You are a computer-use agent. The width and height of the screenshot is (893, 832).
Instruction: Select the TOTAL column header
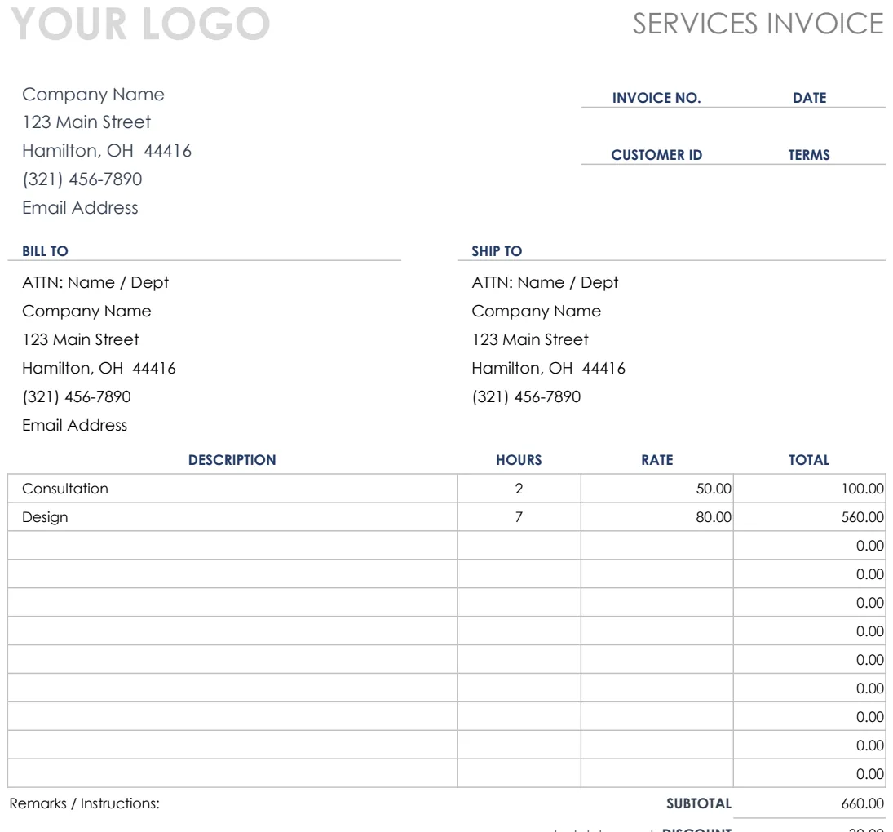(x=809, y=460)
